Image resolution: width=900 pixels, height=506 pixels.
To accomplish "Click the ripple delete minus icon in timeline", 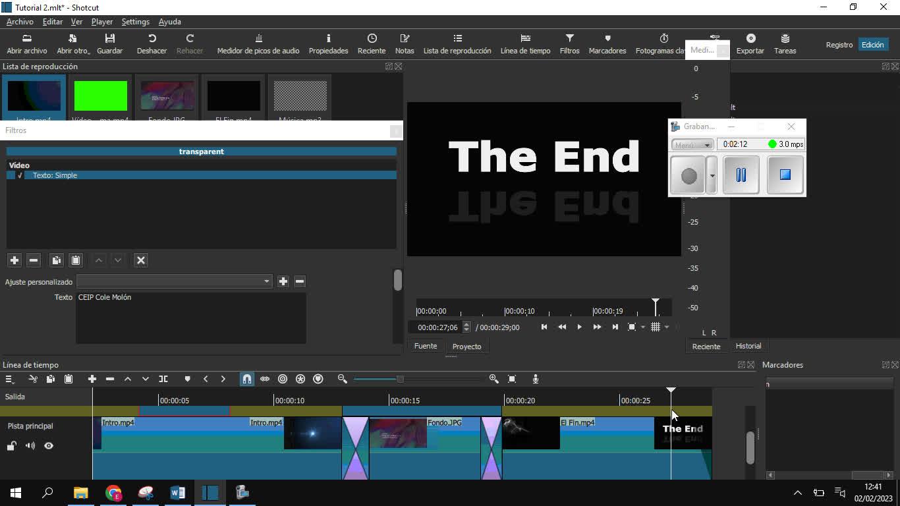I will coord(110,379).
